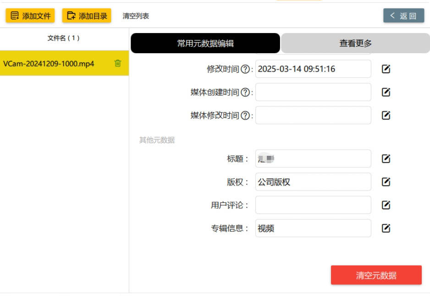
Task: Click the 版权 field showing 公司版权
Action: (313, 182)
